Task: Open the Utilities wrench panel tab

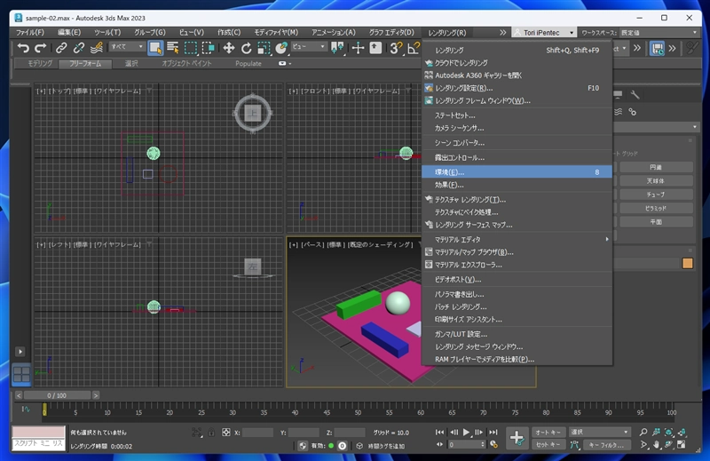Action: (x=635, y=95)
